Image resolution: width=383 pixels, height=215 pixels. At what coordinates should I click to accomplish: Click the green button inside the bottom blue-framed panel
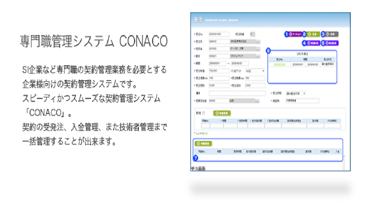pos(203,143)
